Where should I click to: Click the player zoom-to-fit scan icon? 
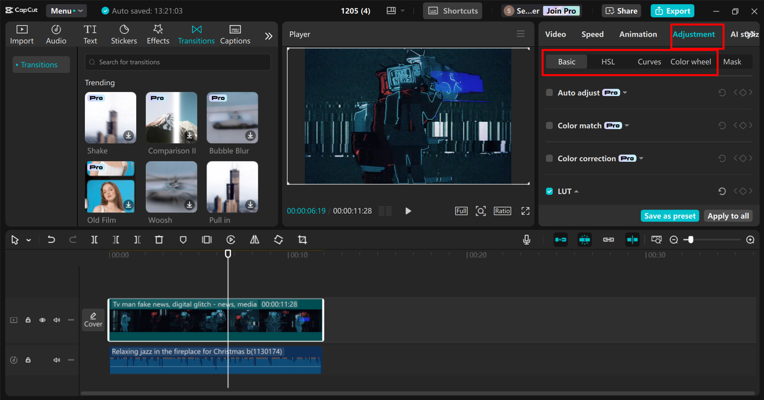[480, 211]
